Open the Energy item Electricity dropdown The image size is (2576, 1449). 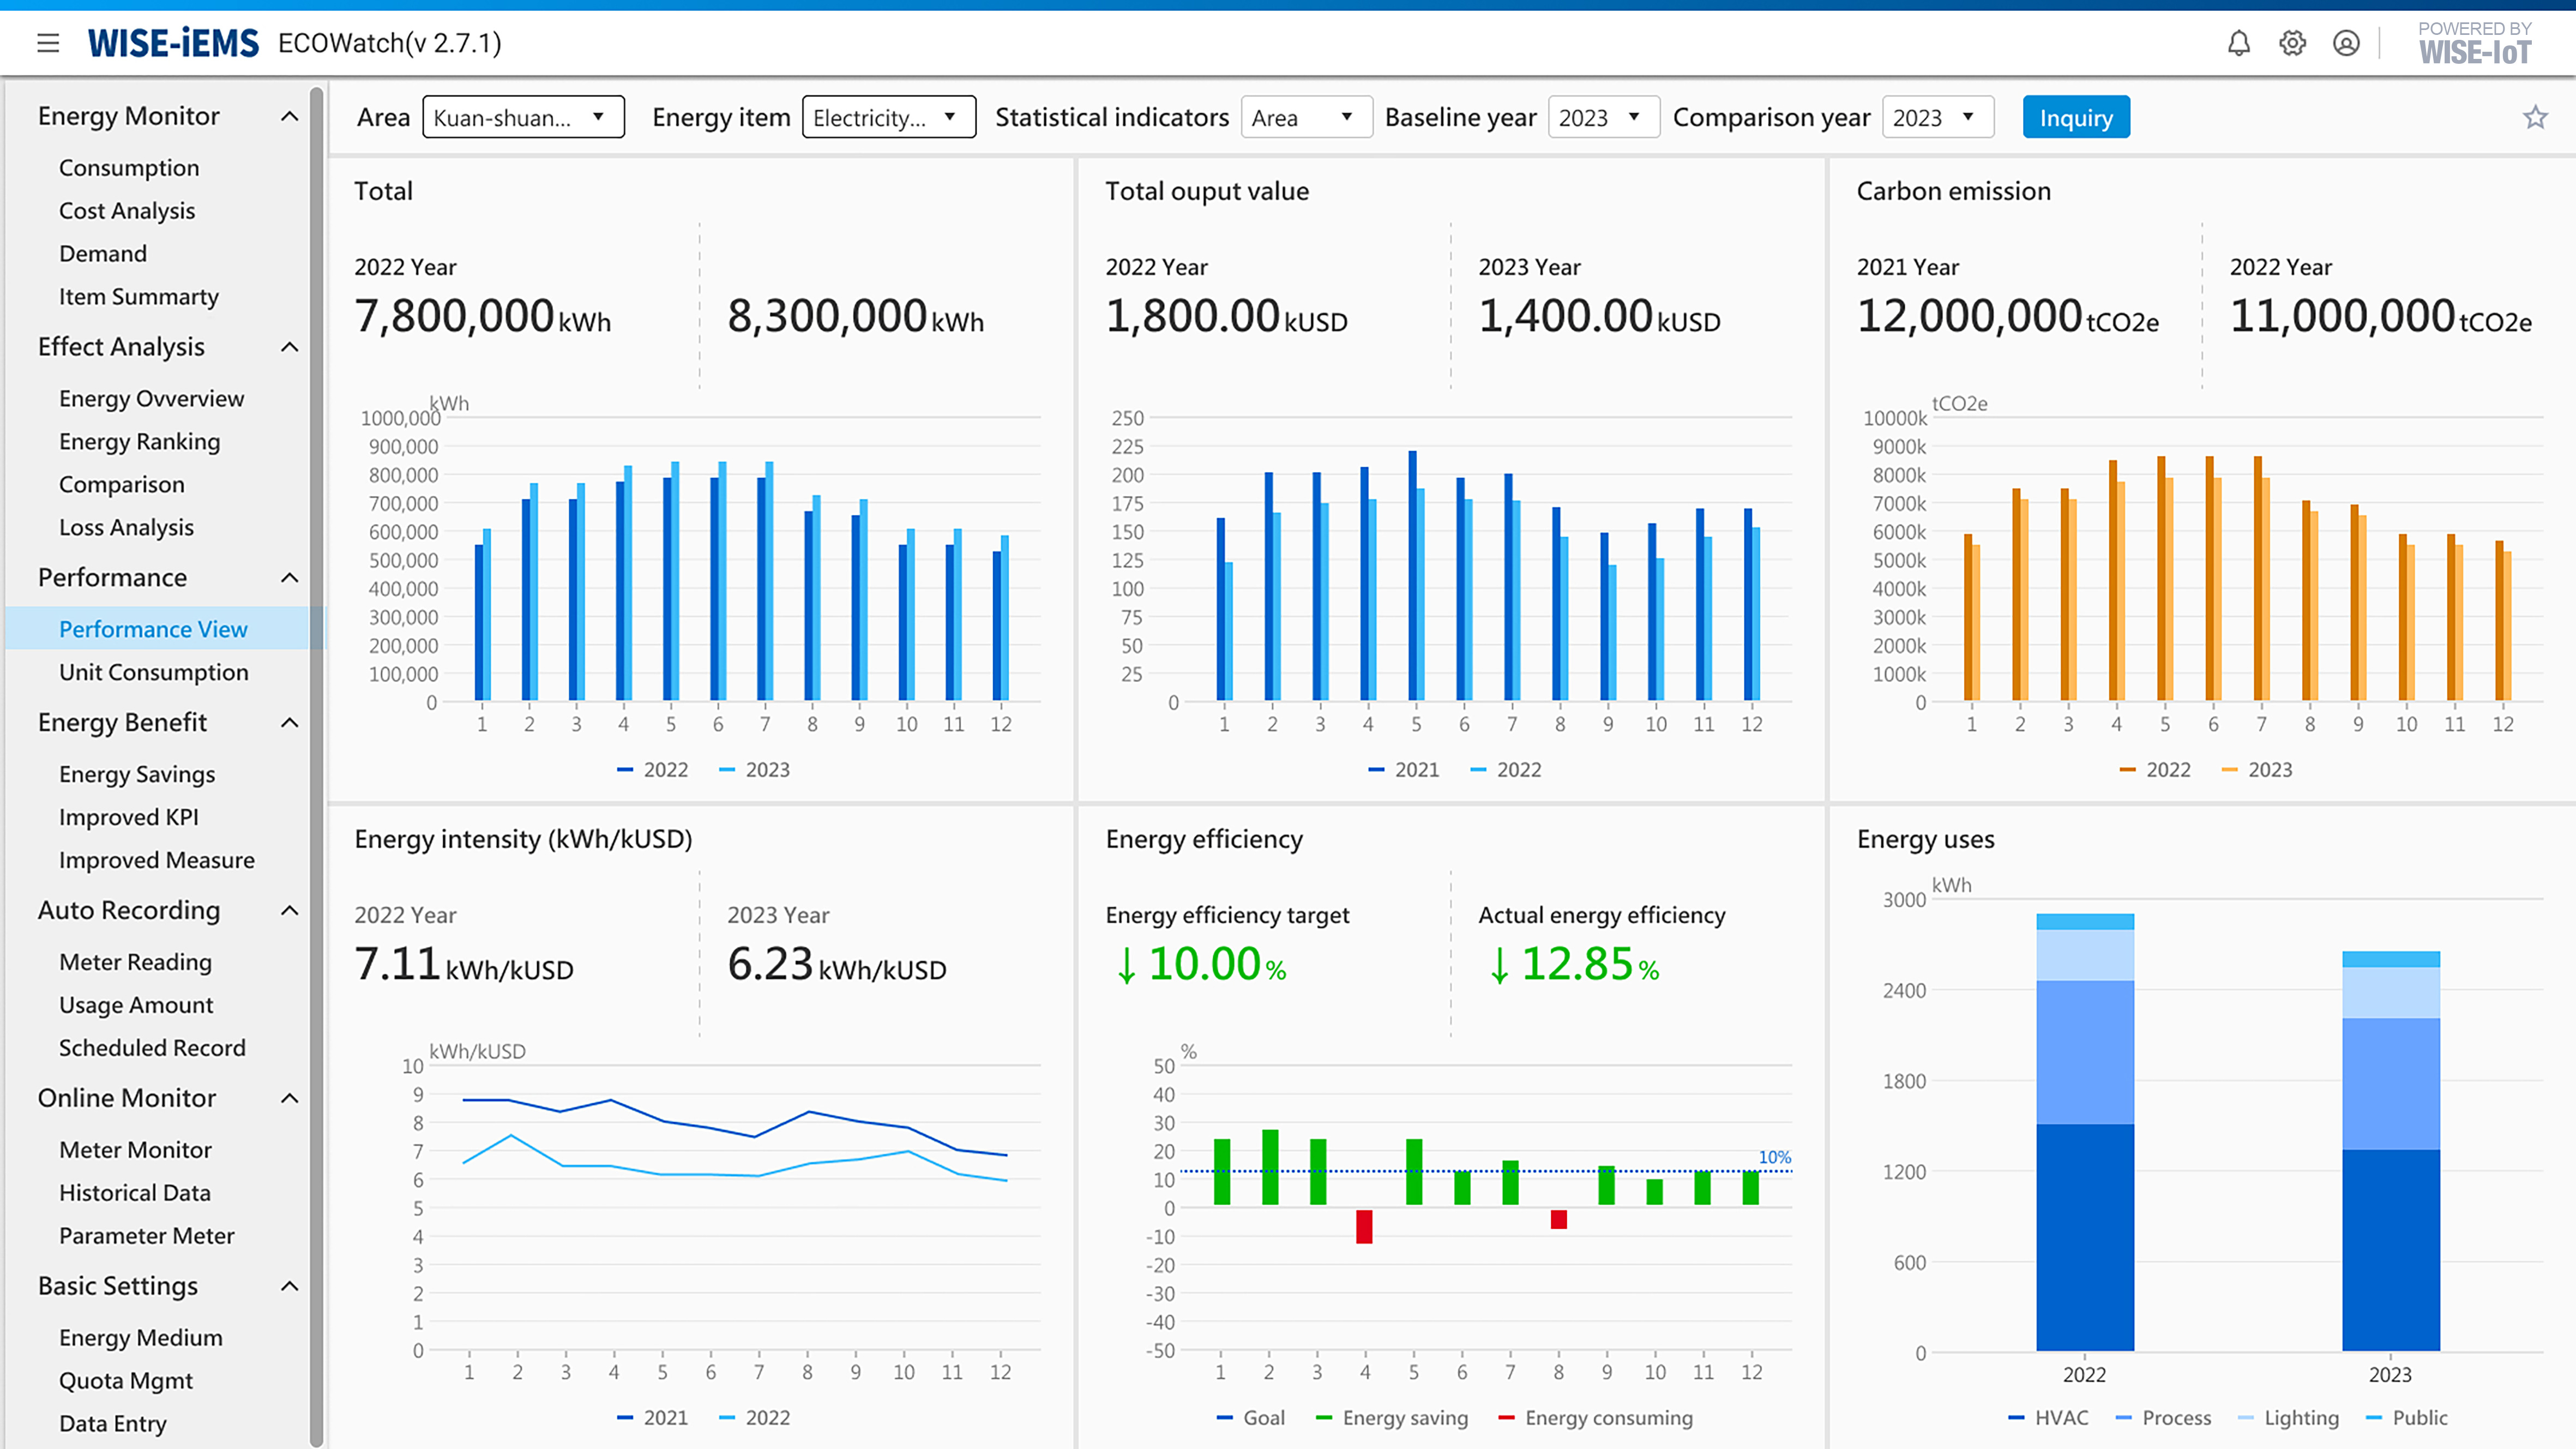click(888, 118)
